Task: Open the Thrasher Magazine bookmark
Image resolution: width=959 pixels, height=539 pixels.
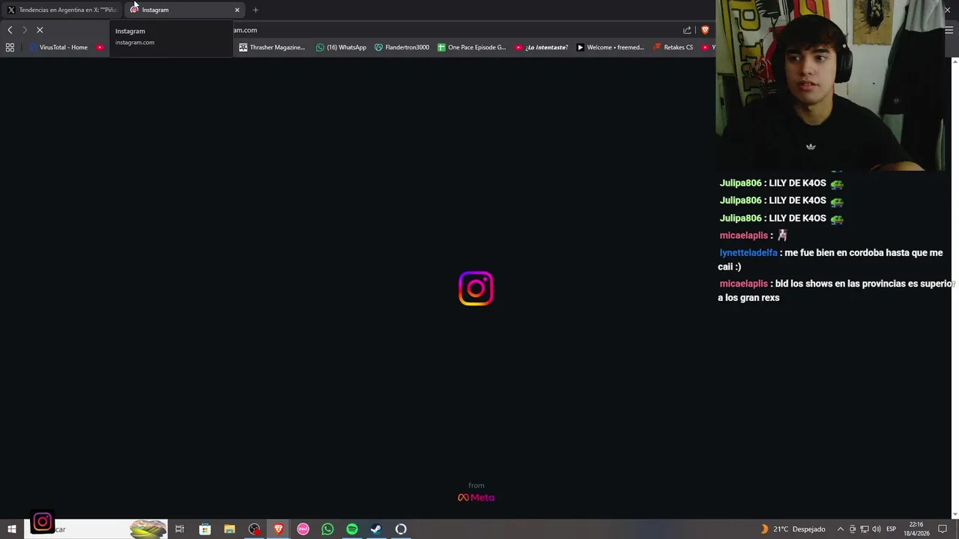Action: 272,47
